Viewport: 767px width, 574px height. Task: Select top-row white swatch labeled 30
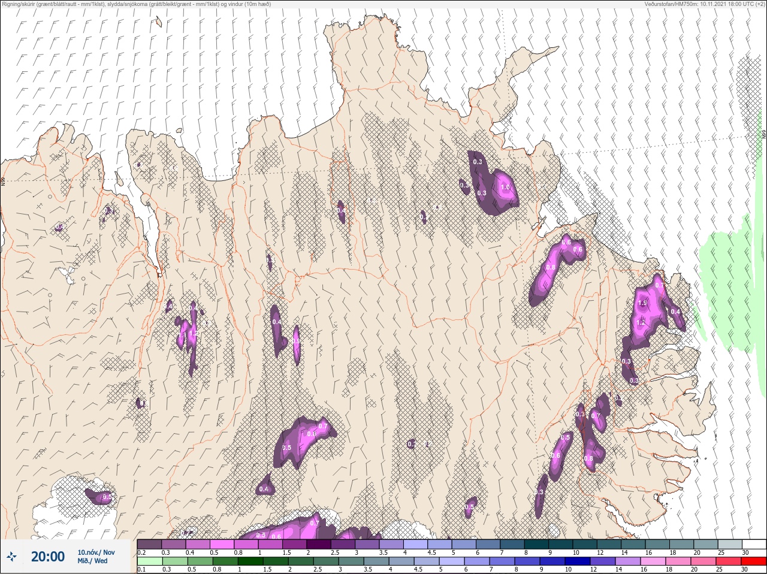tap(754, 544)
